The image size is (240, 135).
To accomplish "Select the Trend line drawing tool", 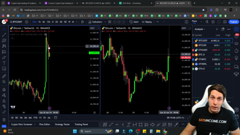I will [4, 35].
